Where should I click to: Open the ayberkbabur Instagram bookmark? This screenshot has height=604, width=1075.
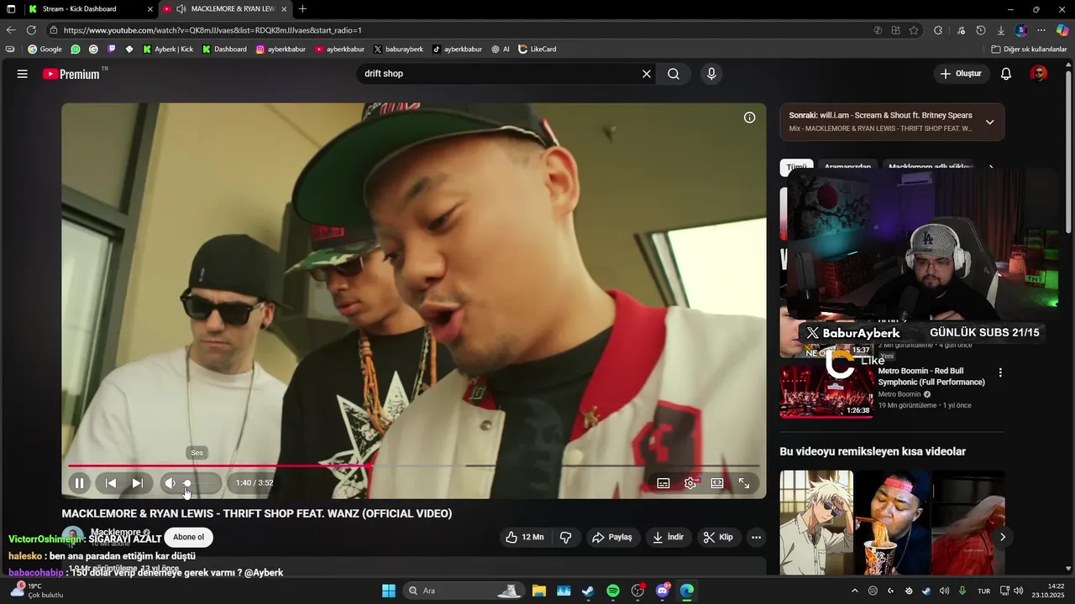click(x=281, y=49)
